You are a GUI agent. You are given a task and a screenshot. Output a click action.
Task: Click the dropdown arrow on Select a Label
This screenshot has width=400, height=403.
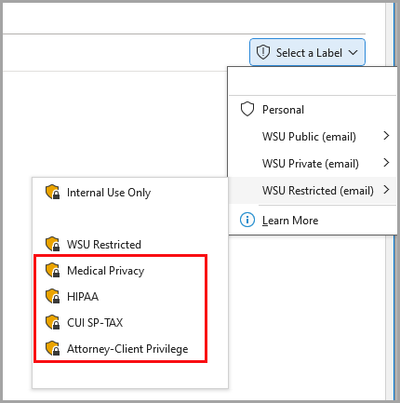point(353,52)
